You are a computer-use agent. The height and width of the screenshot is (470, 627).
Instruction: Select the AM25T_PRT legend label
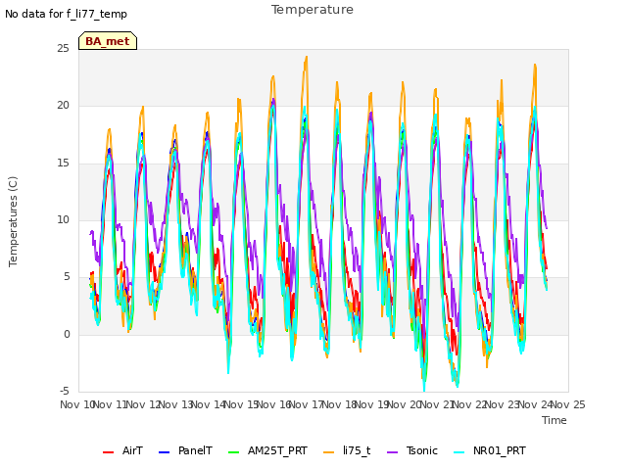click(x=277, y=451)
